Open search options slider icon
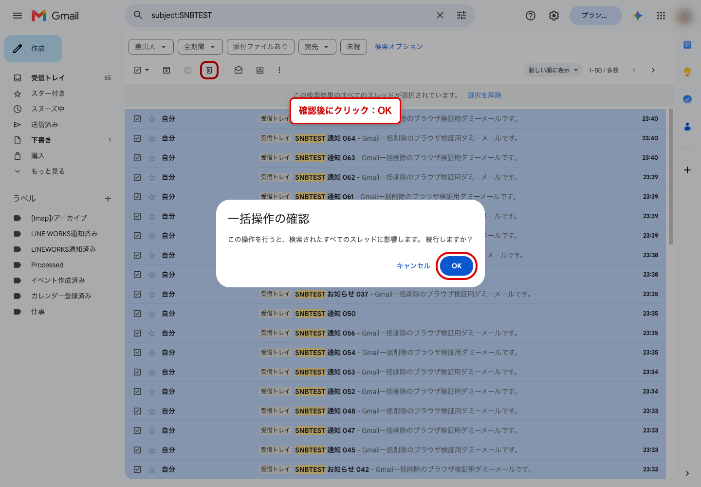Image resolution: width=701 pixels, height=487 pixels. click(461, 15)
